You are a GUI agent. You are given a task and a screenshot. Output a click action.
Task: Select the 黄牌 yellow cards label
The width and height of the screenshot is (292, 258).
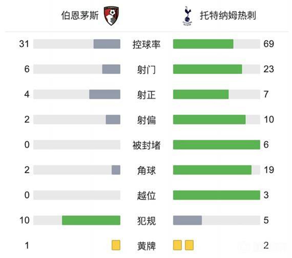(x=146, y=246)
